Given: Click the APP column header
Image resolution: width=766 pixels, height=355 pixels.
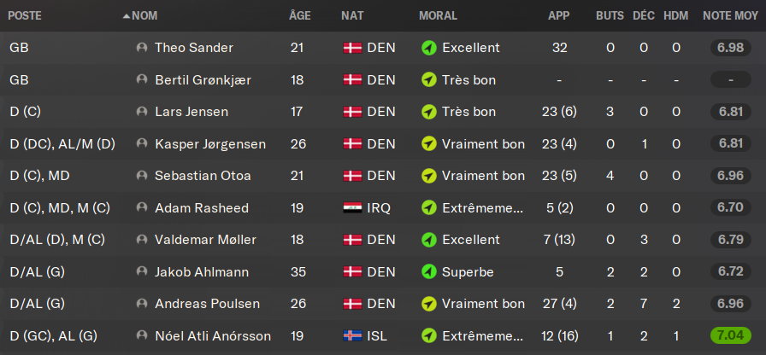Looking at the screenshot, I should point(559,16).
